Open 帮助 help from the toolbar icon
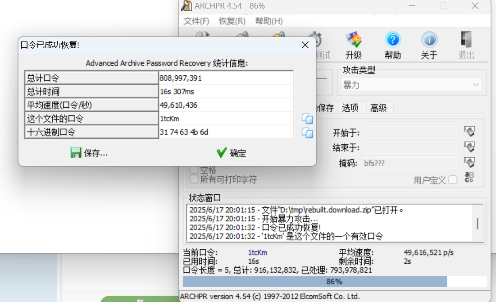Screen dimensions: 496x302 coord(392,45)
